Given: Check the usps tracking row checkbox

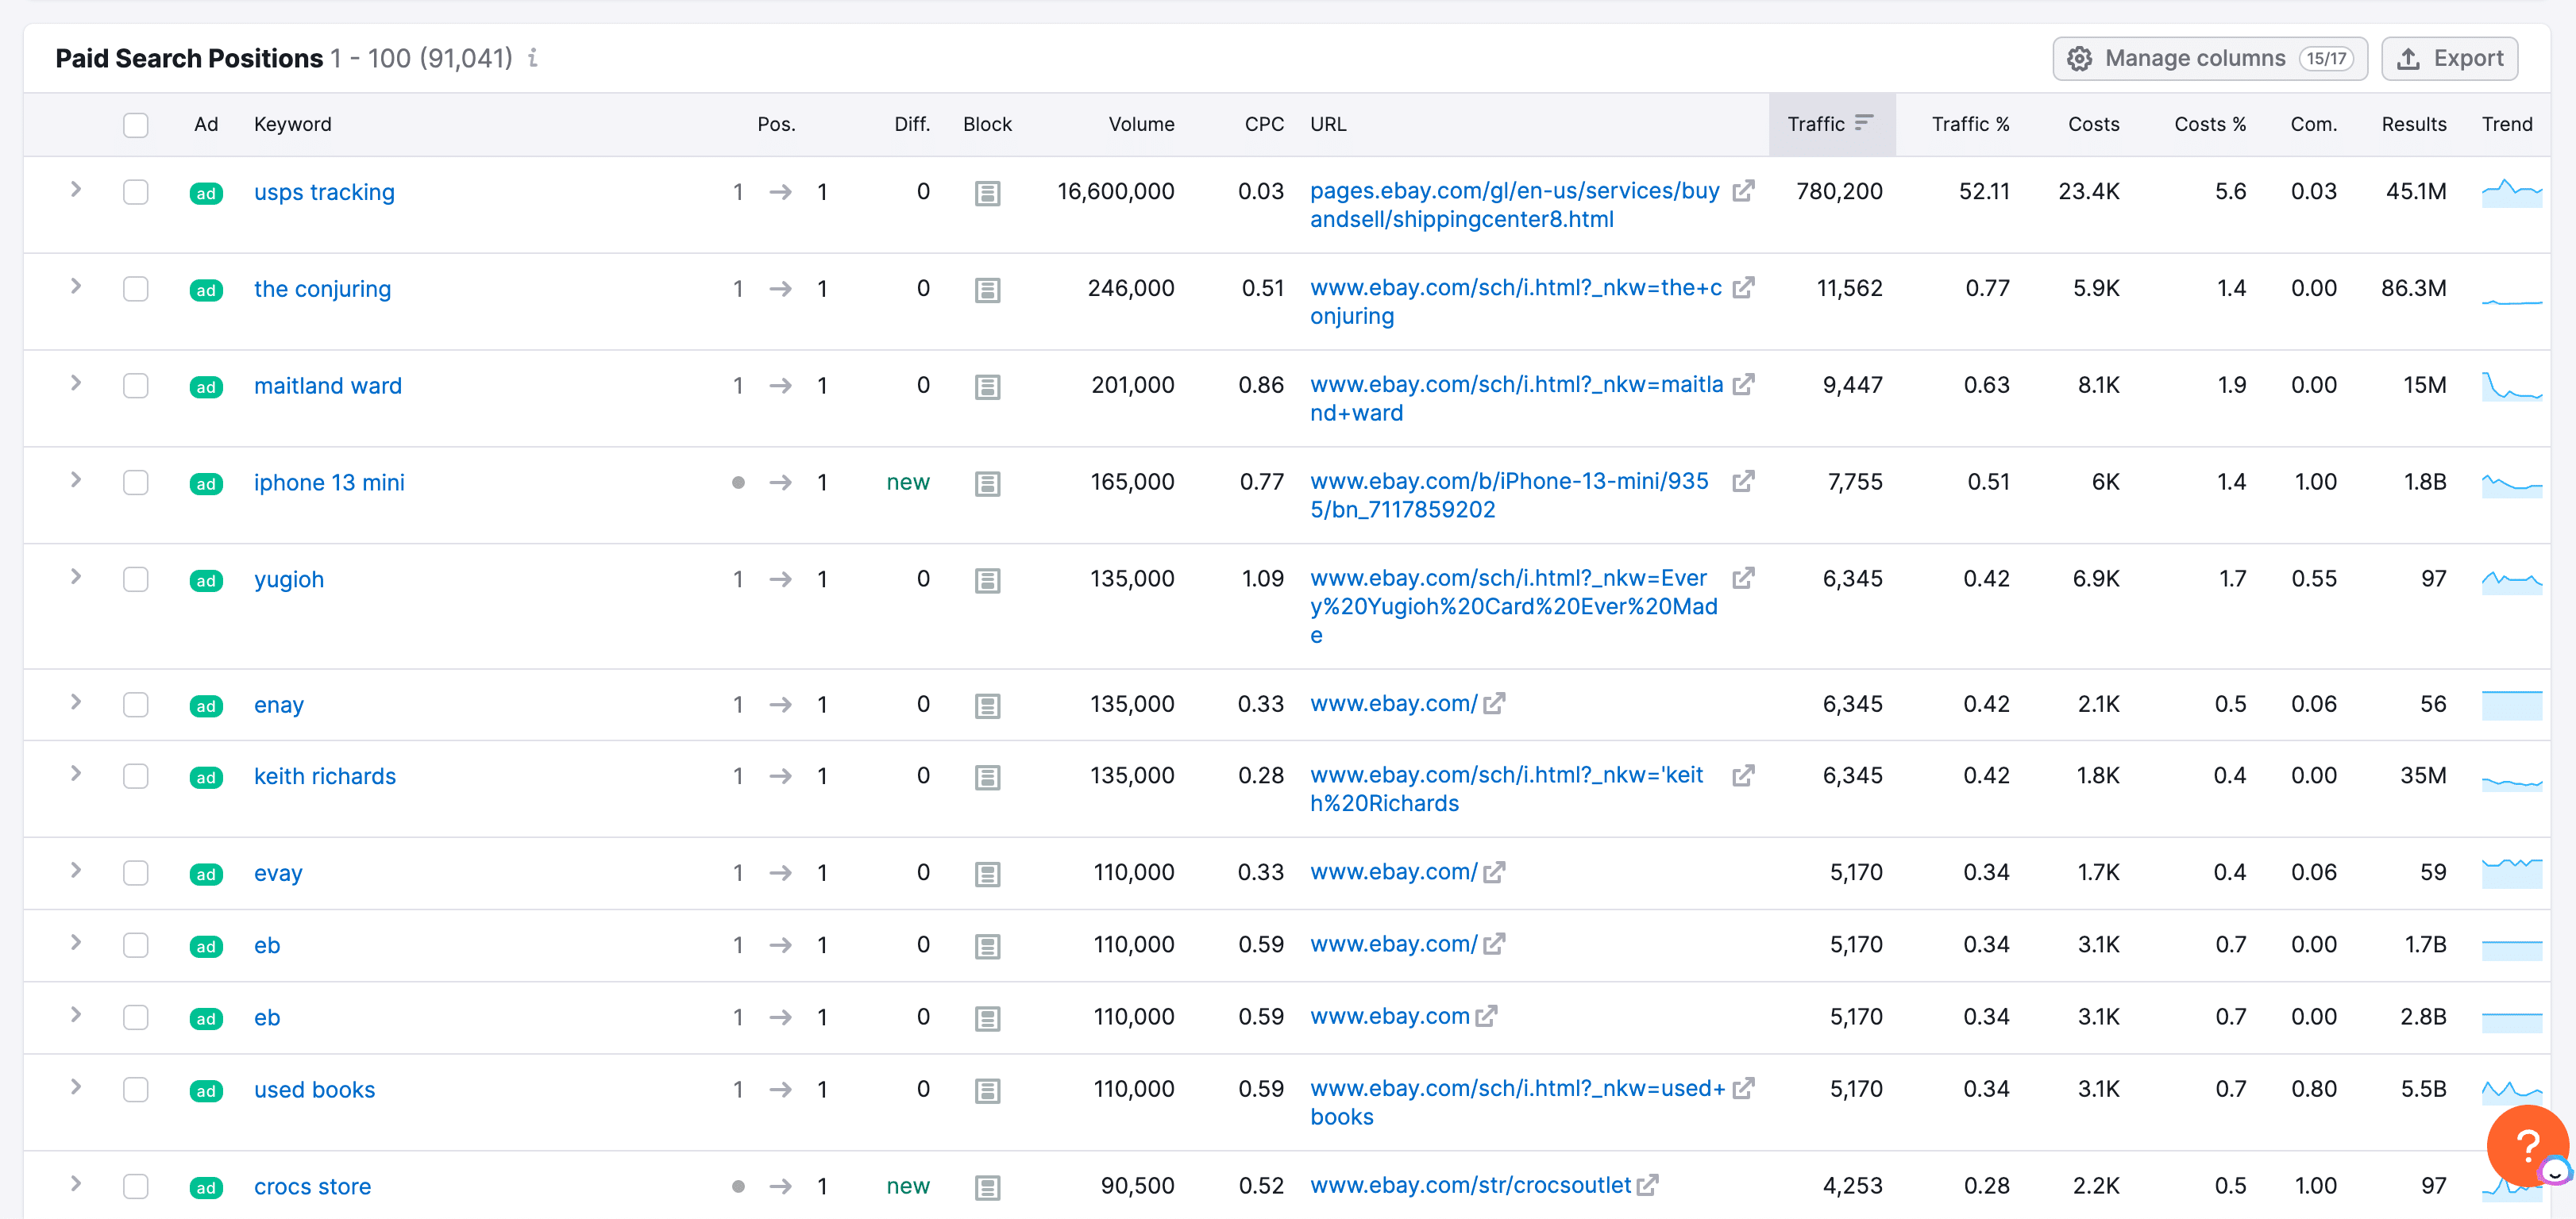Looking at the screenshot, I should 135,192.
